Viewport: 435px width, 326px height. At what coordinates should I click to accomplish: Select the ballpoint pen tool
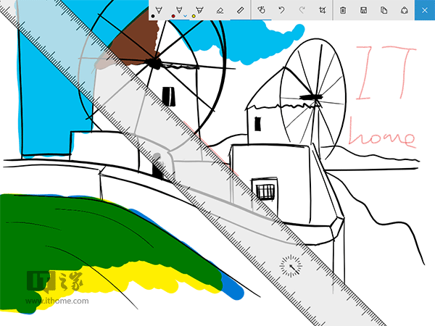point(158,9)
